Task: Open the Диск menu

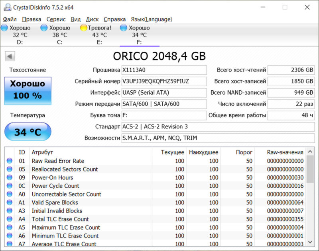Action: (x=92, y=19)
